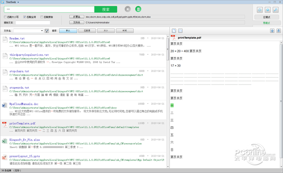
Task: Jump to previous match with up arrow icon
Action: point(272,31)
